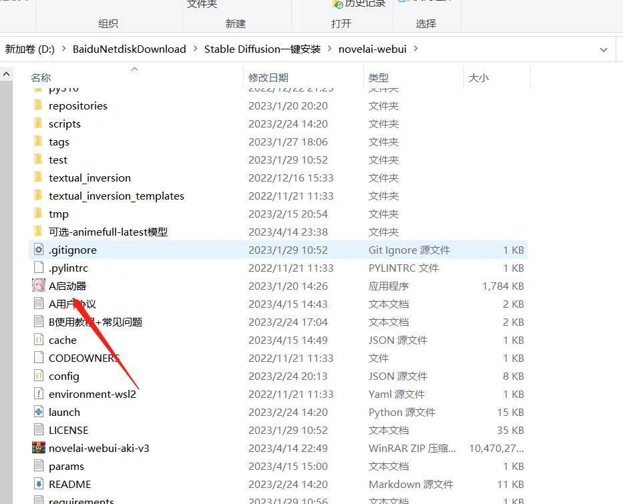Sort files by 修改日期 column header
Screen dimensions: 623x504
(x=268, y=77)
